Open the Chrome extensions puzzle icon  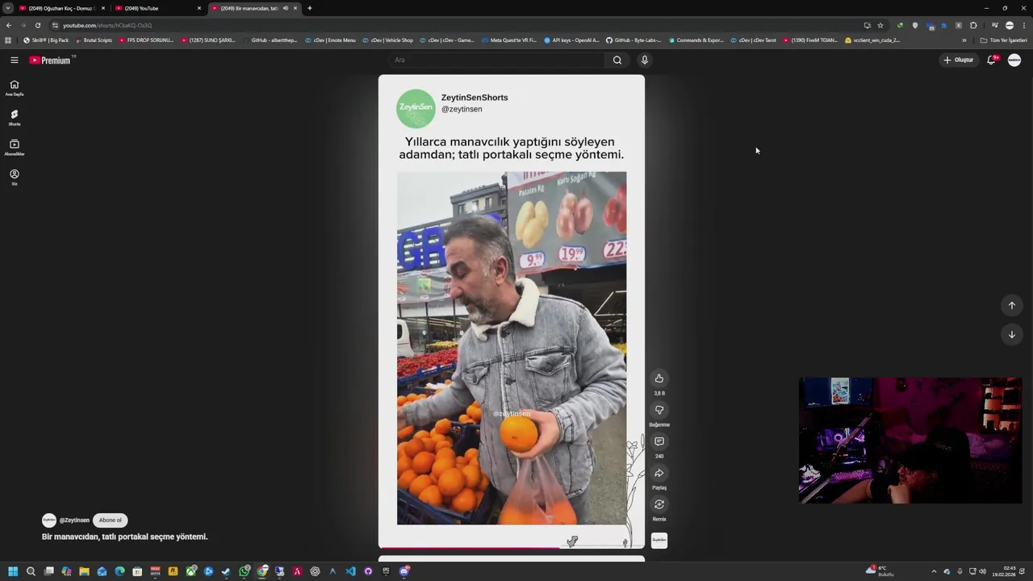click(x=973, y=25)
